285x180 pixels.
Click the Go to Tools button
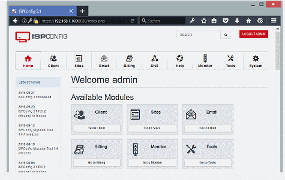point(208,162)
